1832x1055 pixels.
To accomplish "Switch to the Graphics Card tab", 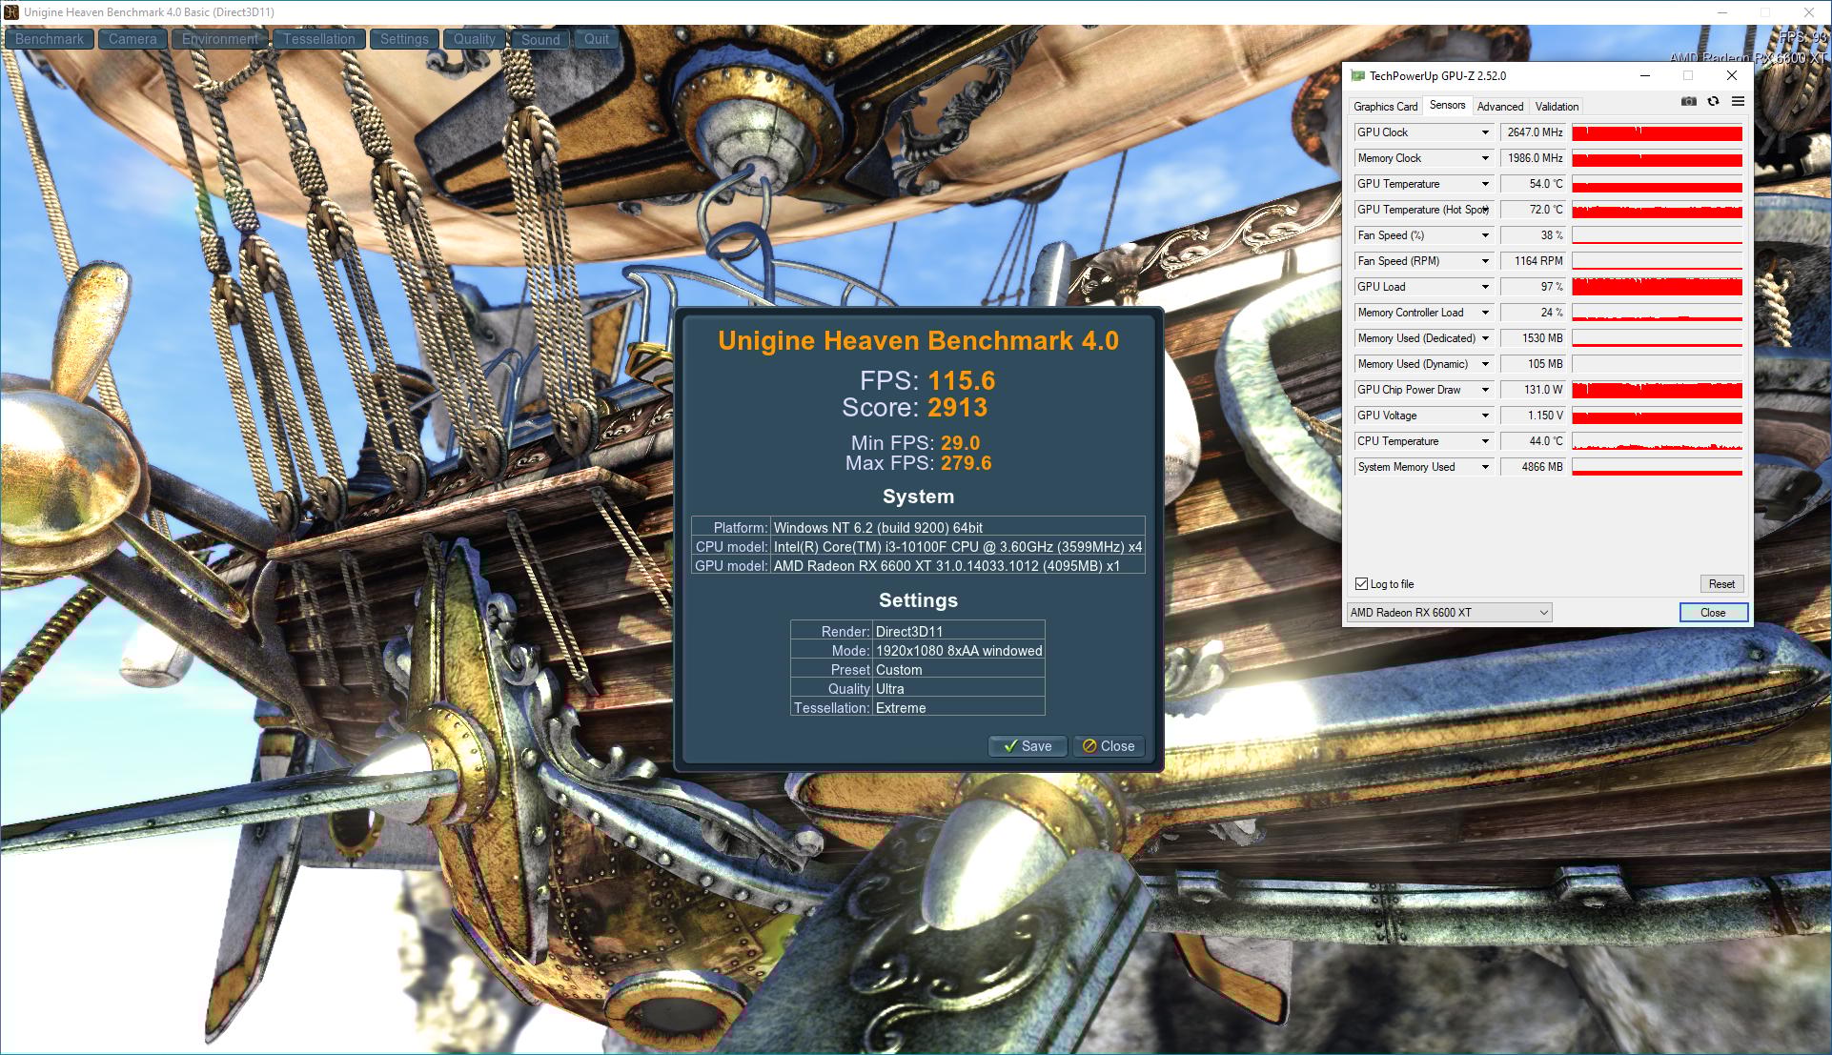I will pyautogui.click(x=1385, y=107).
